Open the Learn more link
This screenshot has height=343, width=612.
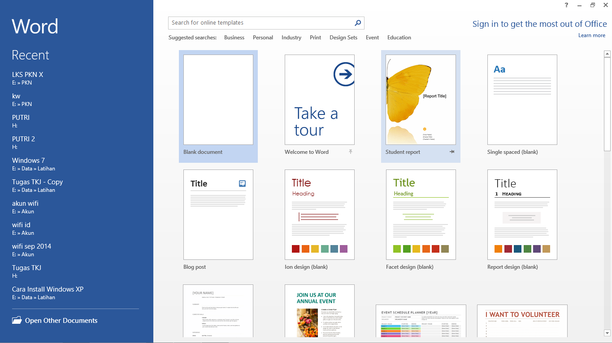[591, 35]
